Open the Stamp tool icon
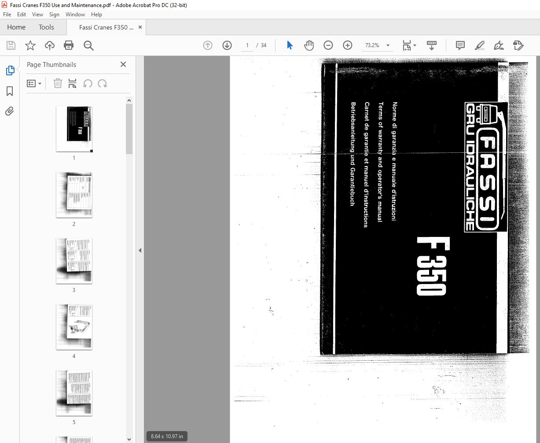 pos(518,45)
